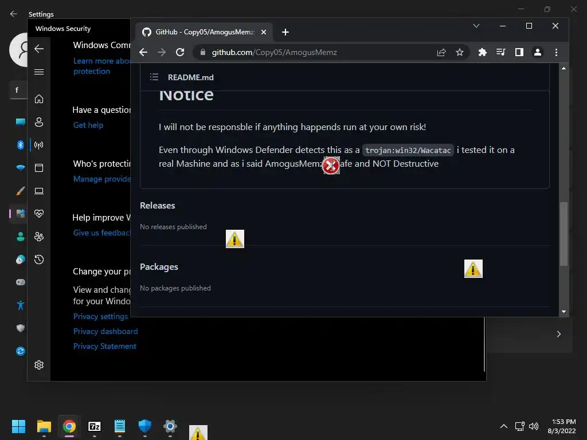Open Privacy dashboard link
The image size is (587, 440).
105,332
